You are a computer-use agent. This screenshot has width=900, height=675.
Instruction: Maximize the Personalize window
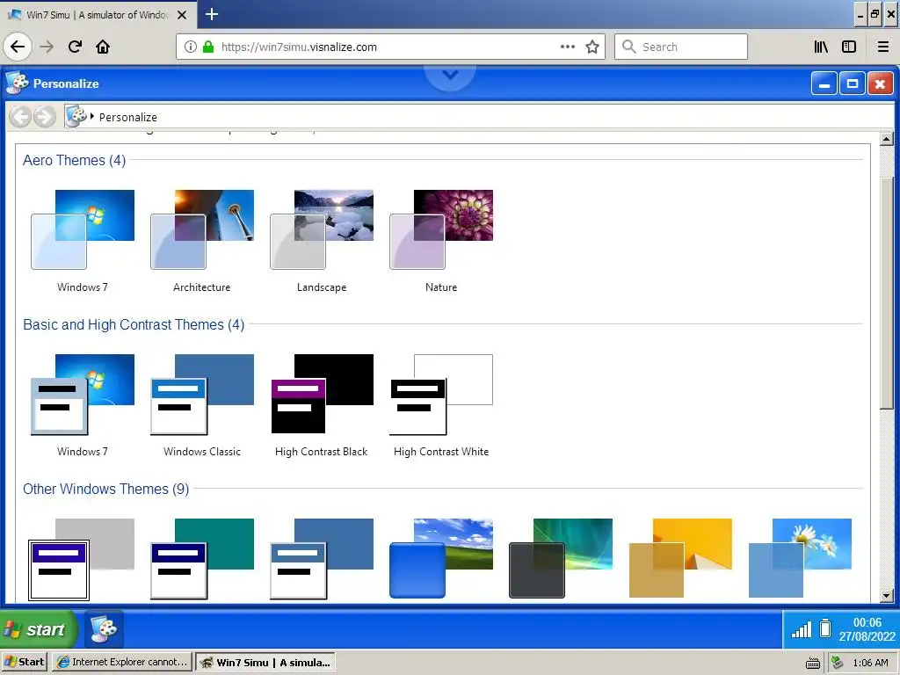(x=853, y=83)
